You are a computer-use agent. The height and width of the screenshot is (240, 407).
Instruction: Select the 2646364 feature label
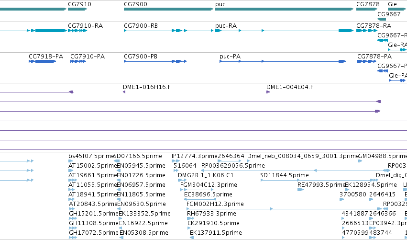(x=231, y=156)
